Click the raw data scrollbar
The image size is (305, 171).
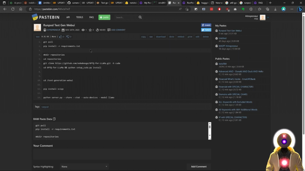(210, 131)
